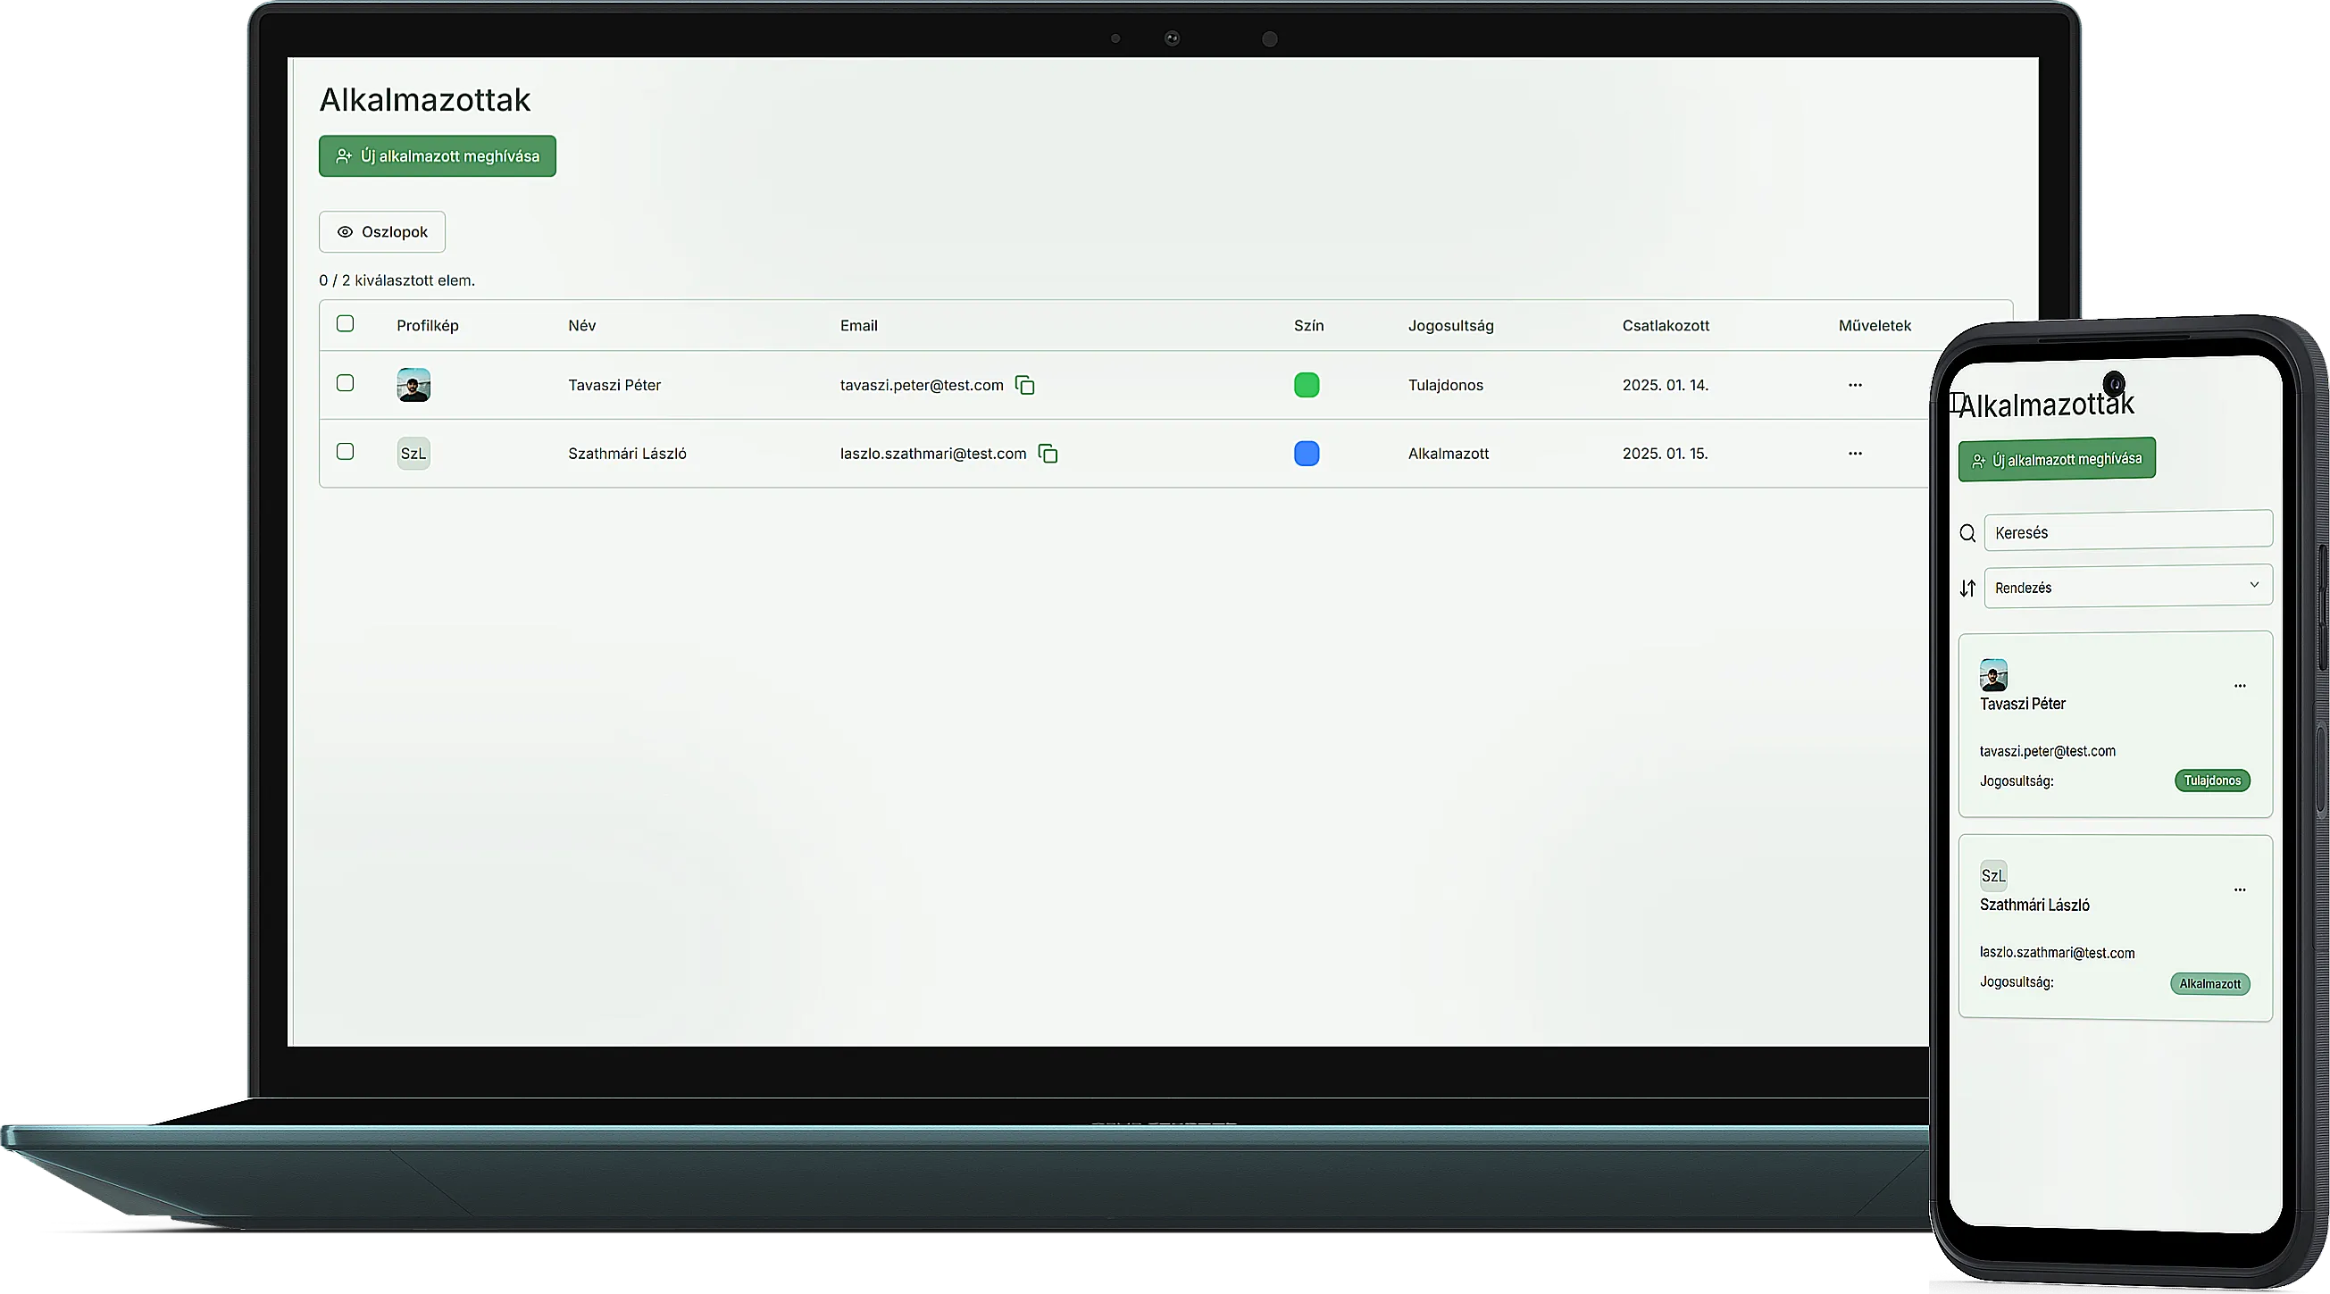Focus the Keresés search field on phone

coord(2127,531)
